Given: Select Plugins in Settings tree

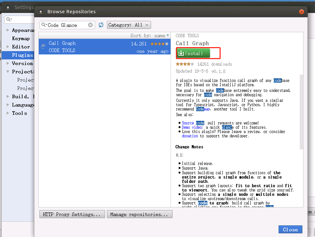Looking at the screenshot, I should pyautogui.click(x=22, y=55).
